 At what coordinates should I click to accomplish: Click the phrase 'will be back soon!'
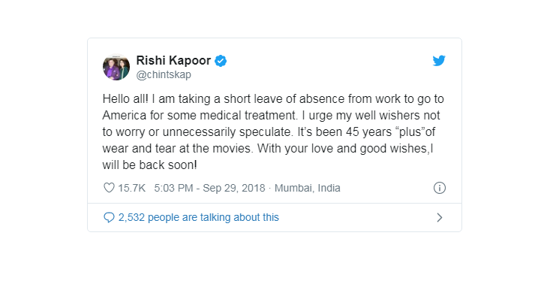coord(150,165)
